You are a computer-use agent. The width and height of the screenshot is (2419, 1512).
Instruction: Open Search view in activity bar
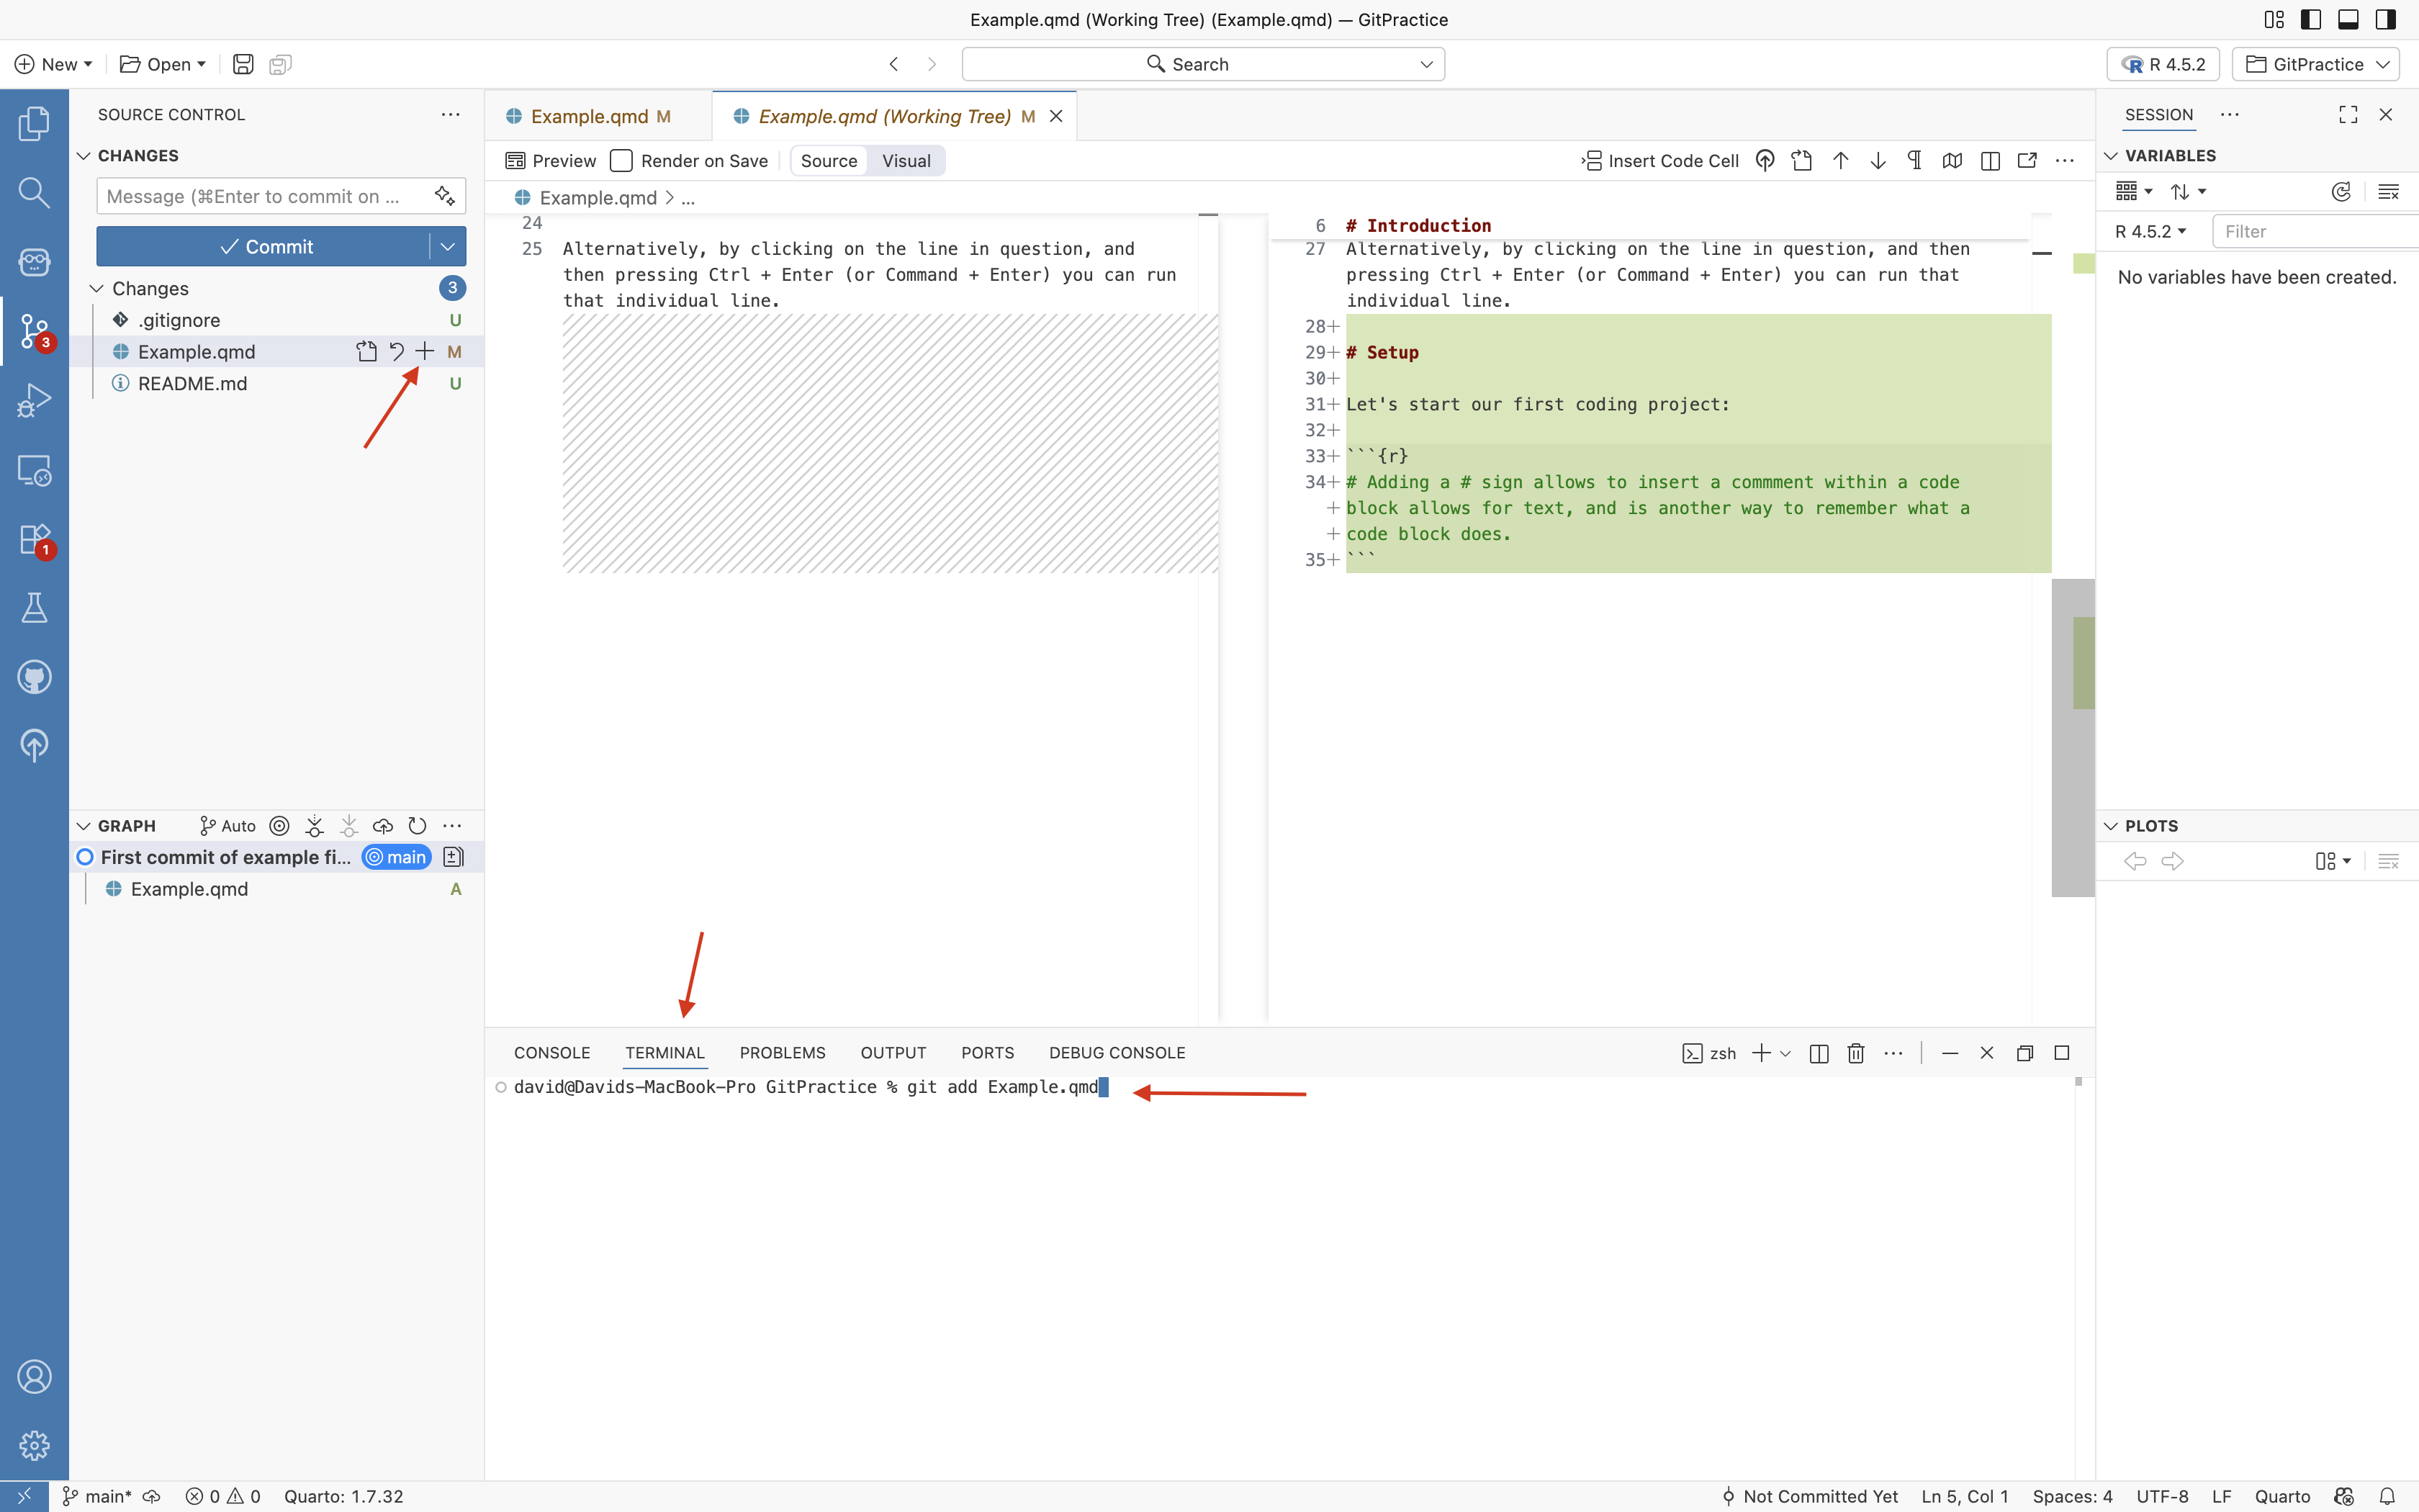[x=34, y=192]
